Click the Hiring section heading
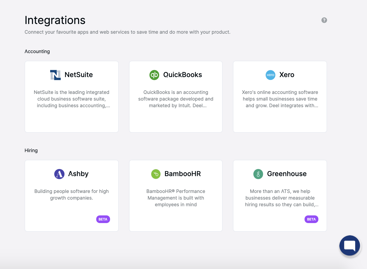 31,150
